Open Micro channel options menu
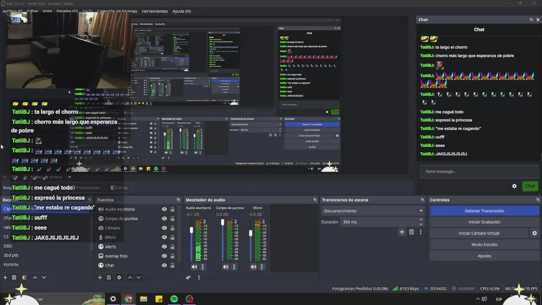The height and width of the screenshot is (305, 542). click(262, 267)
